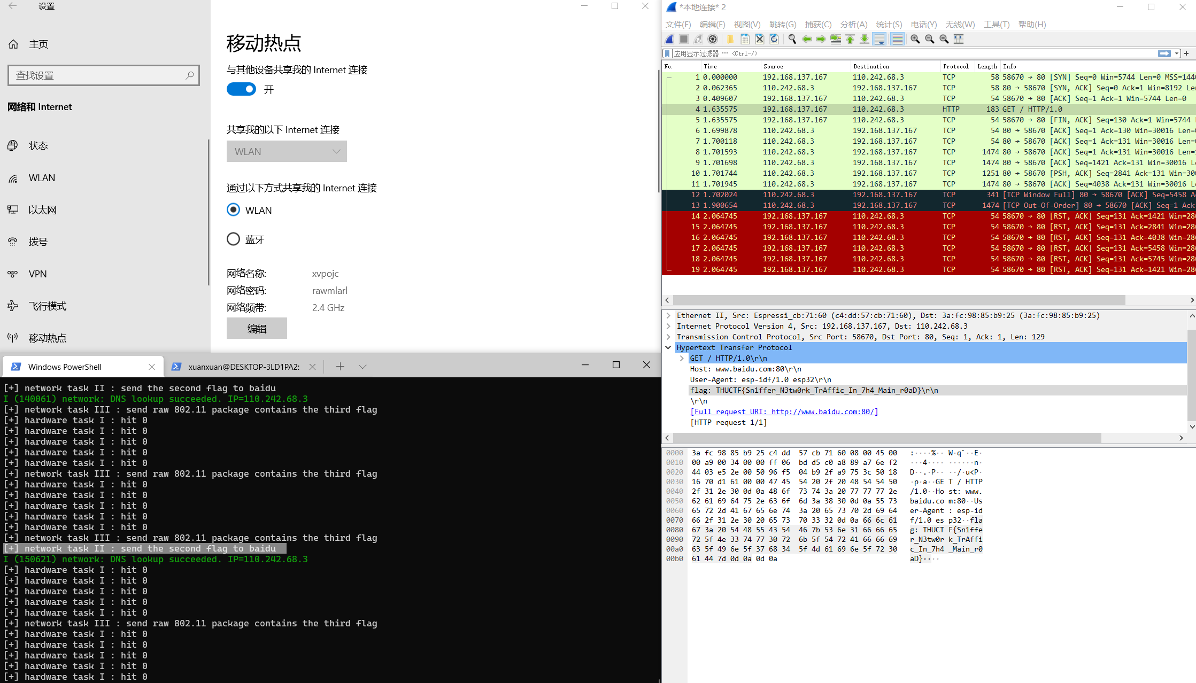Open the 统计(S) menu in Wireshark

point(889,24)
